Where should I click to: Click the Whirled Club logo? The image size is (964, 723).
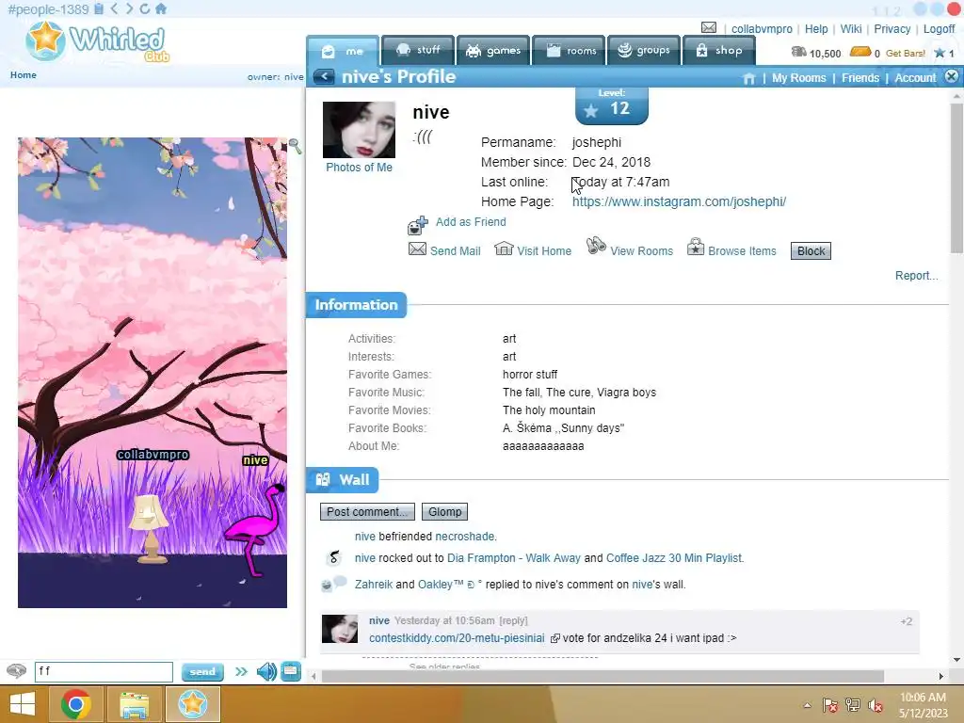point(97,41)
